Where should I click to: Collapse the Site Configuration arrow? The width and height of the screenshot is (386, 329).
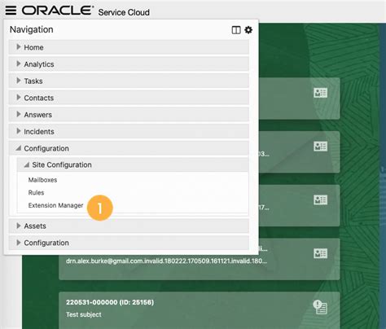26,164
